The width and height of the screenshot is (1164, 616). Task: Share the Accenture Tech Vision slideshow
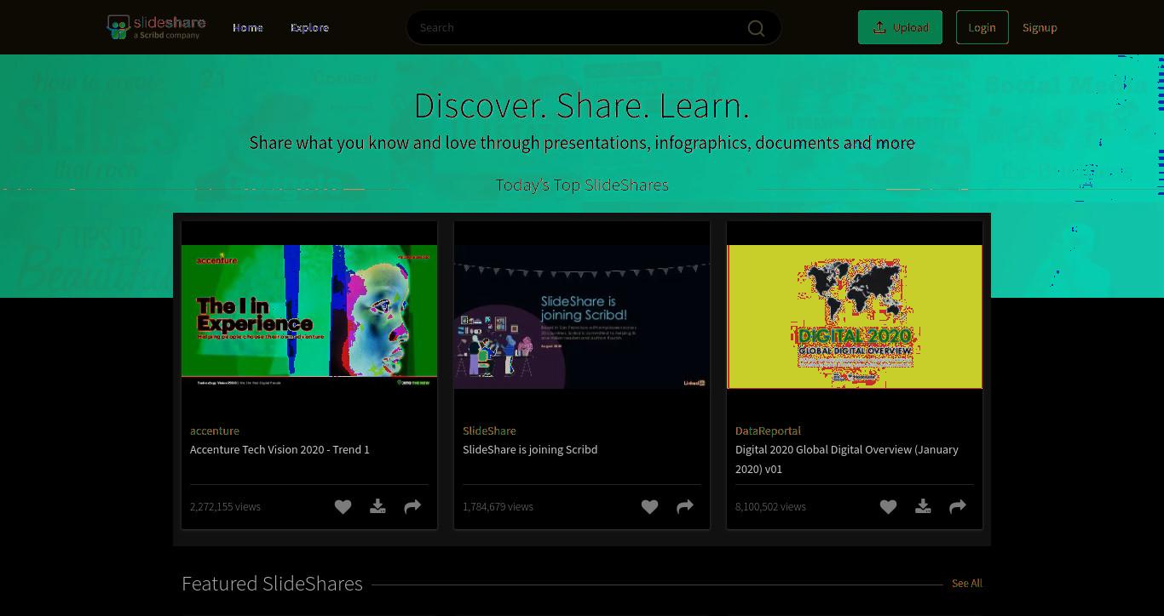click(x=412, y=506)
